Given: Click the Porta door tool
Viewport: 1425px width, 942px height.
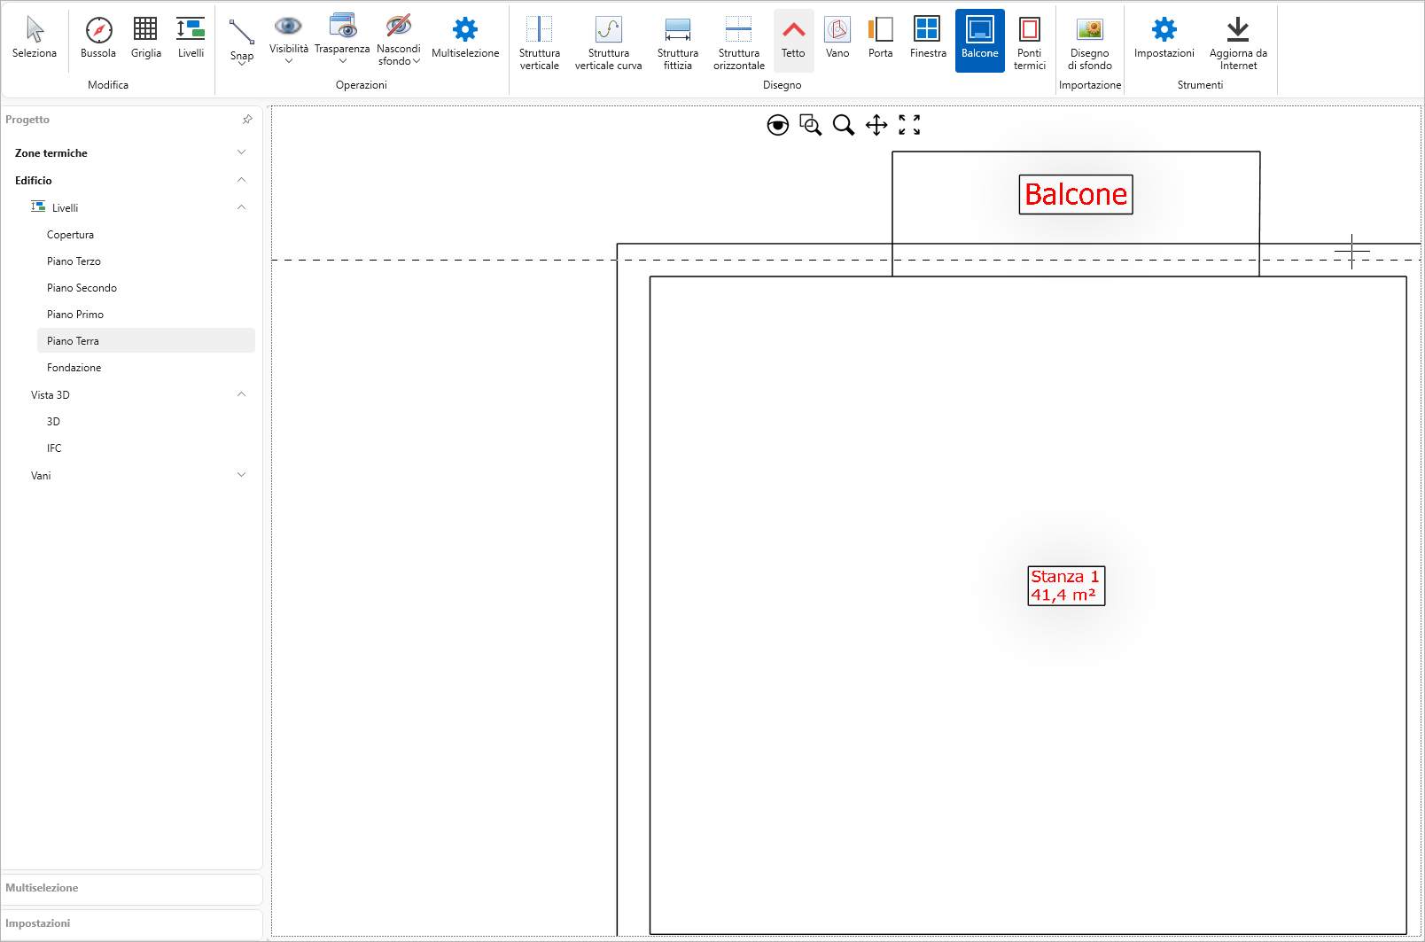Looking at the screenshot, I should [880, 38].
